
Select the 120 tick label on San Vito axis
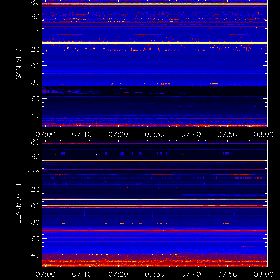click(33, 49)
